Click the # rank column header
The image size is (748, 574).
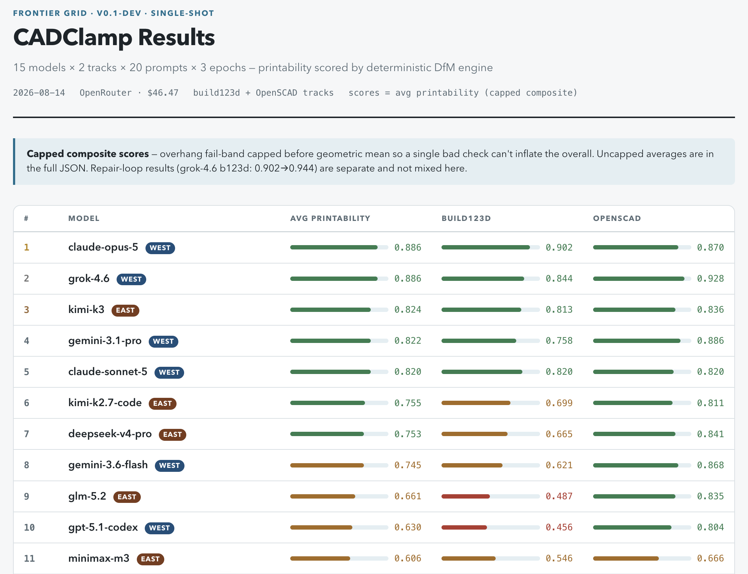pos(26,218)
